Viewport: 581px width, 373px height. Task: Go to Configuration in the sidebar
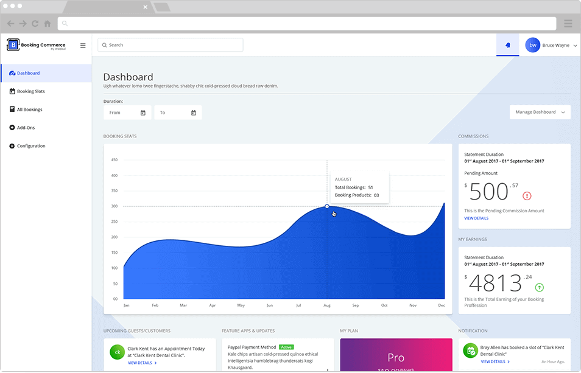click(x=31, y=146)
